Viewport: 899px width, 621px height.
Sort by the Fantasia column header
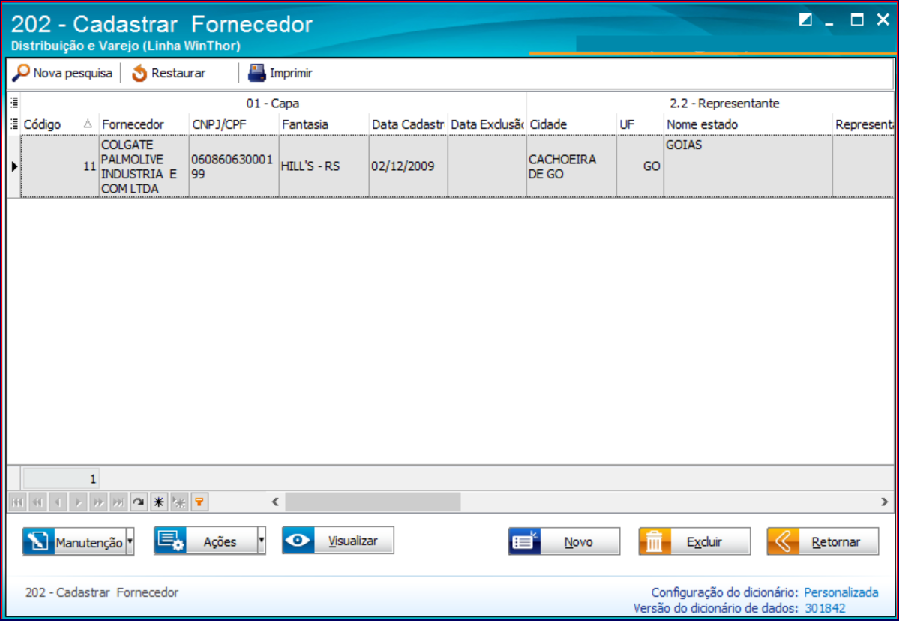324,124
